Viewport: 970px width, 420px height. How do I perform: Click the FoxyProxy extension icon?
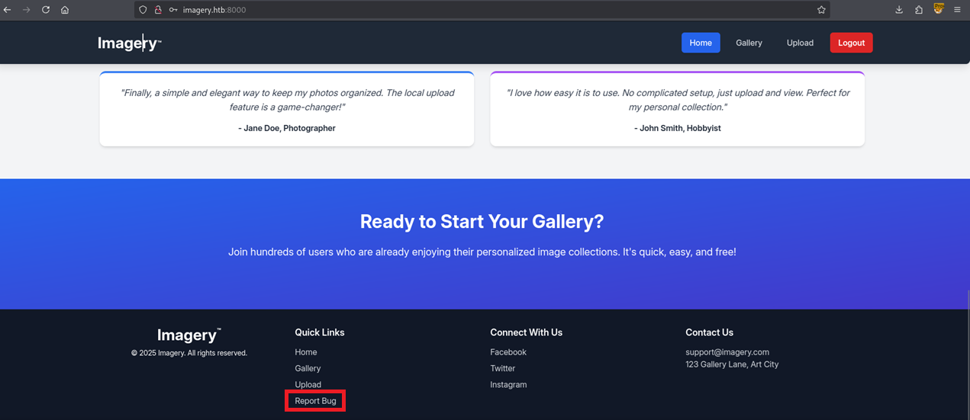(x=939, y=9)
